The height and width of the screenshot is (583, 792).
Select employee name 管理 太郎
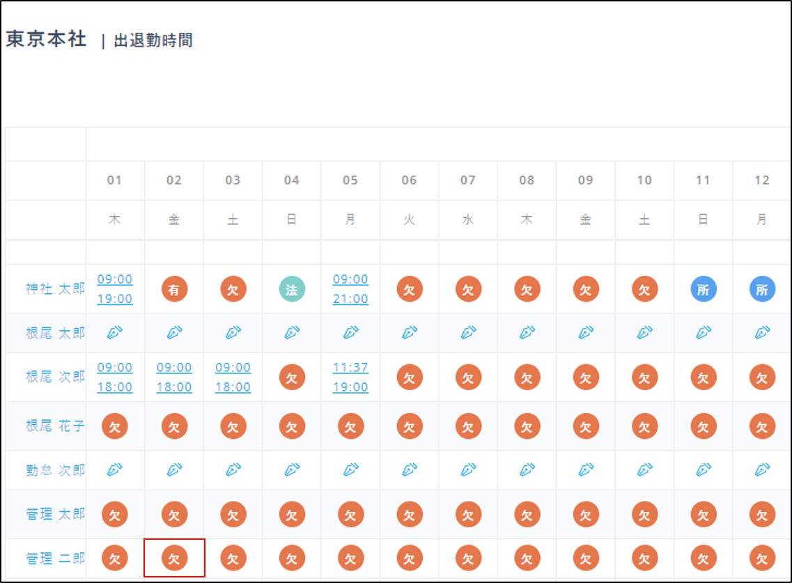coord(56,514)
